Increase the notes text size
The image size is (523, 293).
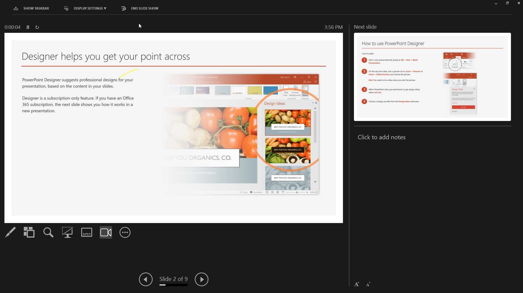click(x=357, y=284)
